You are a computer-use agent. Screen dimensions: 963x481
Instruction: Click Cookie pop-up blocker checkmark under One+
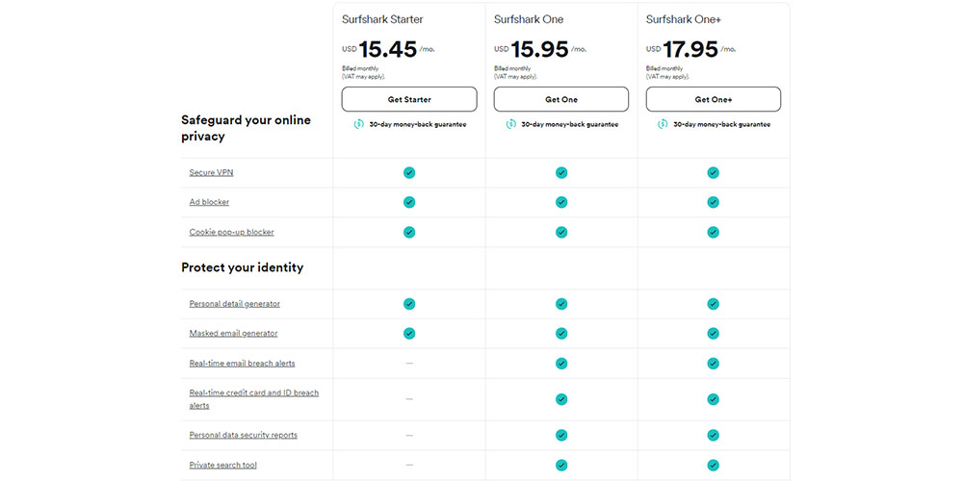[713, 232]
